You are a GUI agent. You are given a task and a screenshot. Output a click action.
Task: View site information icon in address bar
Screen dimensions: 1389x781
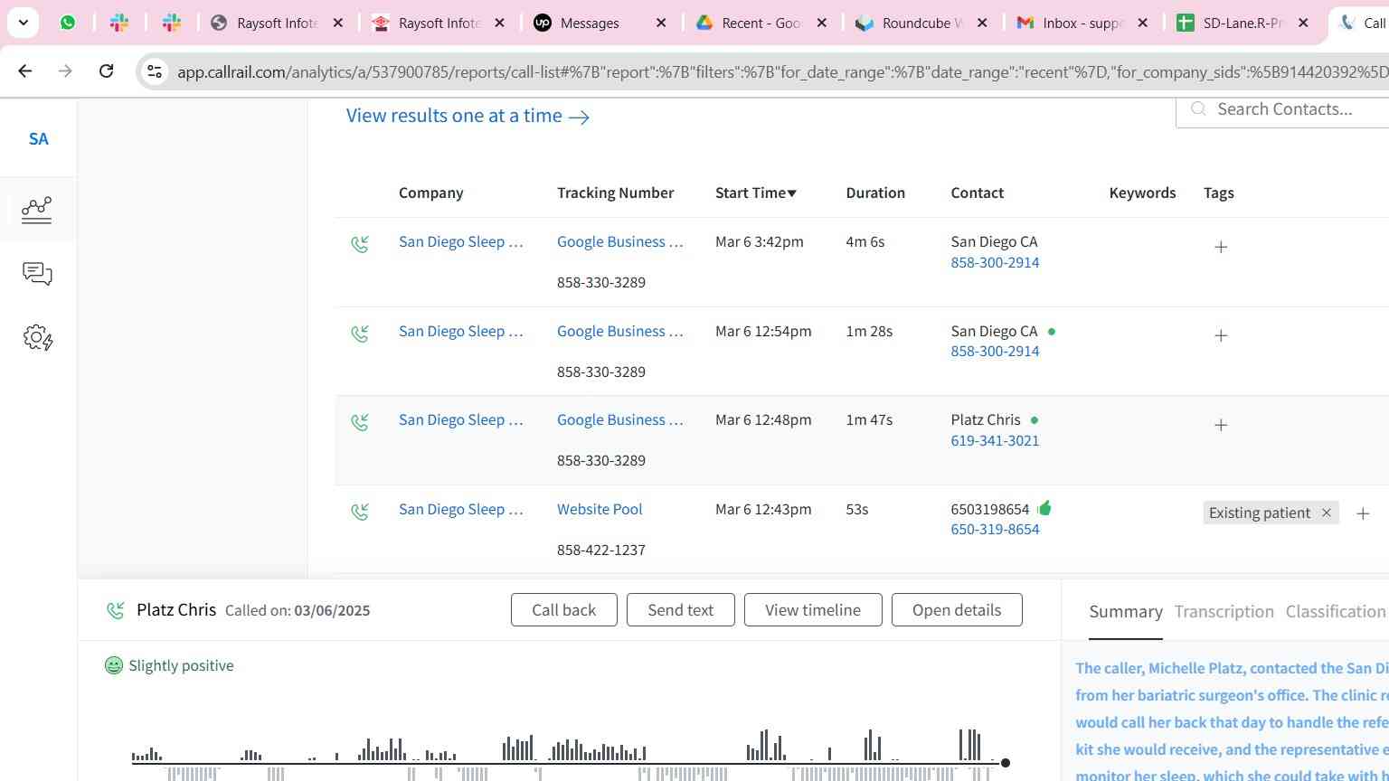(x=155, y=71)
